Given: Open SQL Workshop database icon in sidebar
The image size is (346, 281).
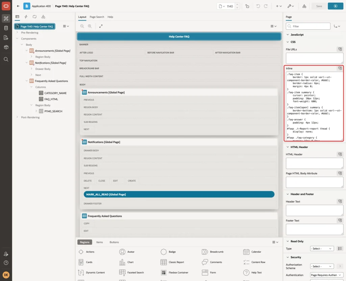Looking at the screenshot, I should pos(6,28).
